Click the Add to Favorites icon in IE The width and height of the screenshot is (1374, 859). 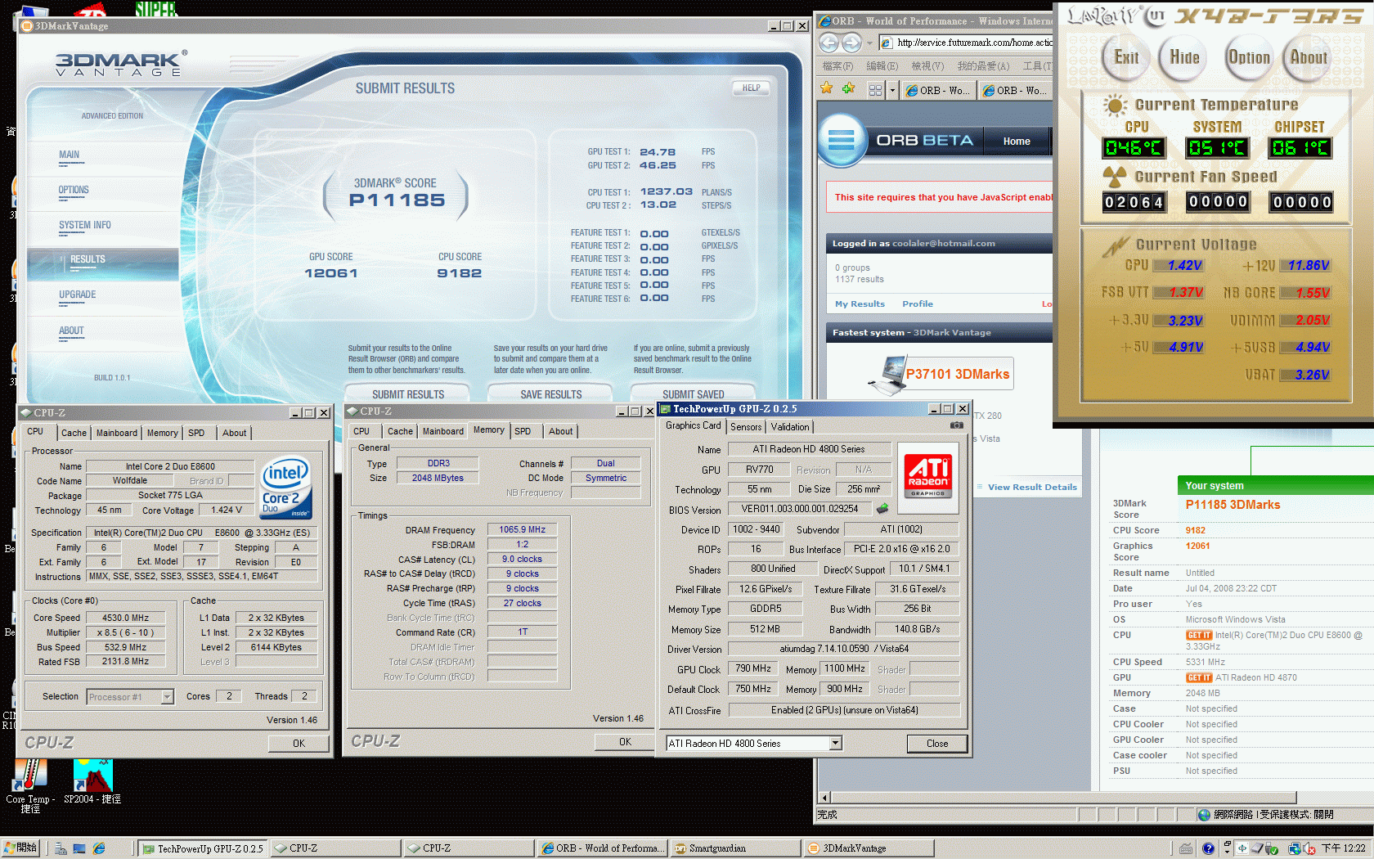coord(848,89)
